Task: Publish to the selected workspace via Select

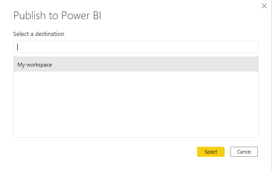Action: pos(210,152)
